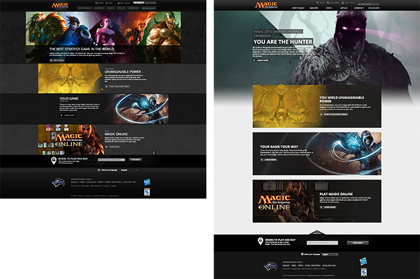This screenshot has width=420, height=279.
Task: Click D&D link in right footer
Action: [x=294, y=266]
